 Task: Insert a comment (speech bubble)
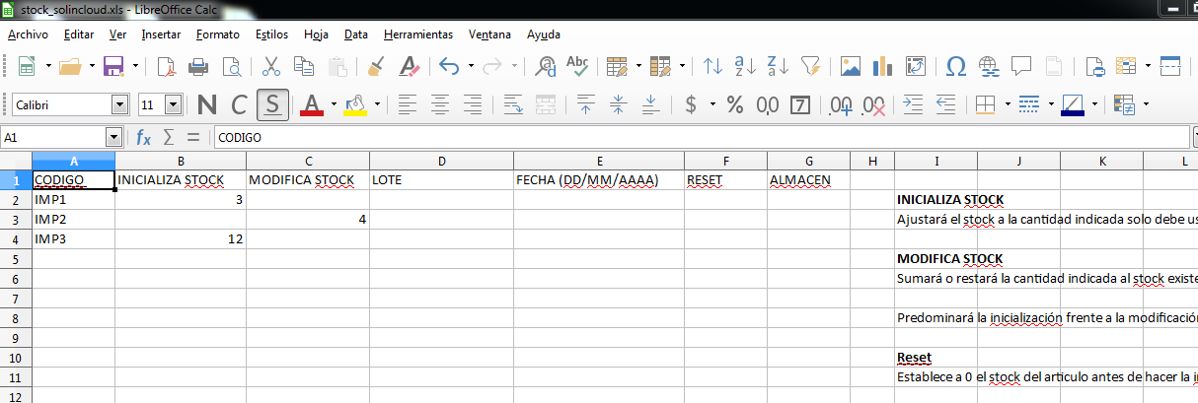click(1021, 67)
